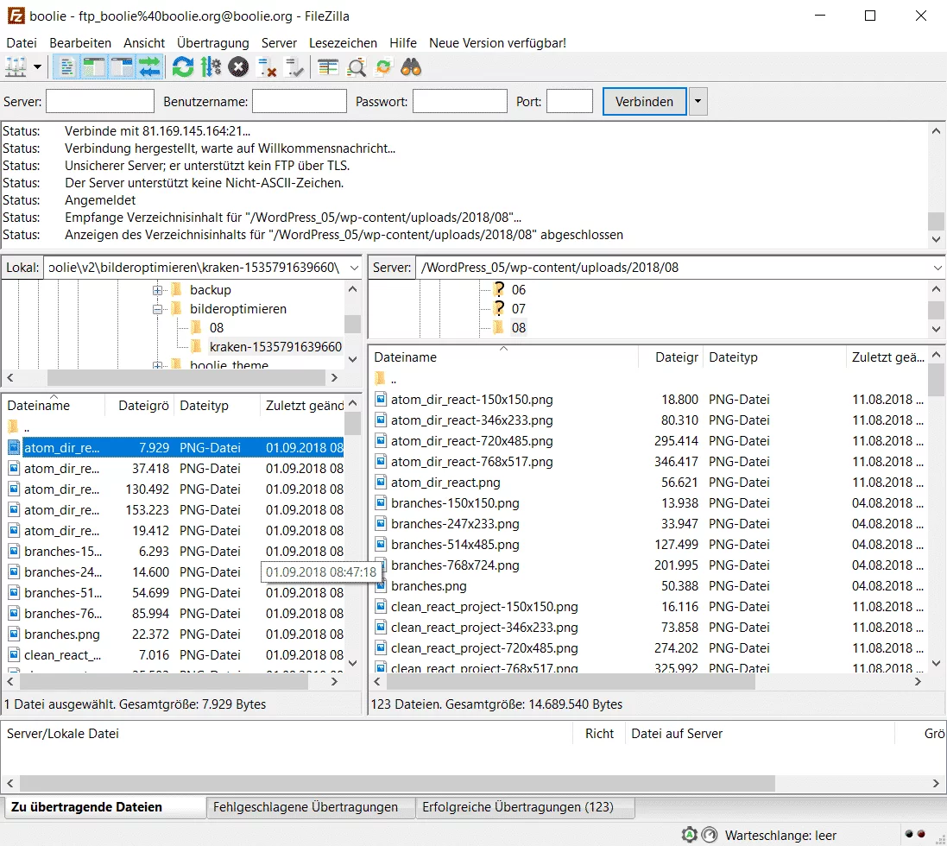Open the Site Manager dropdown arrow
Viewport: 947px width, 846px height.
tap(37, 67)
